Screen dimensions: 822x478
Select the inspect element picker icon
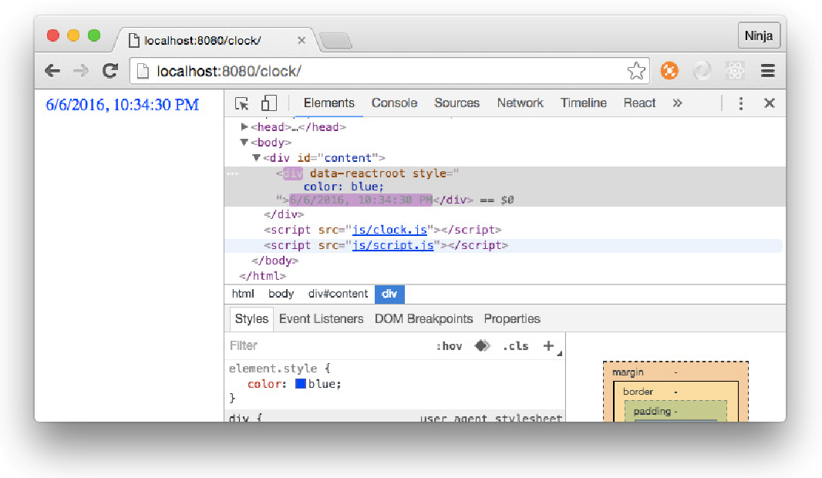coord(241,102)
